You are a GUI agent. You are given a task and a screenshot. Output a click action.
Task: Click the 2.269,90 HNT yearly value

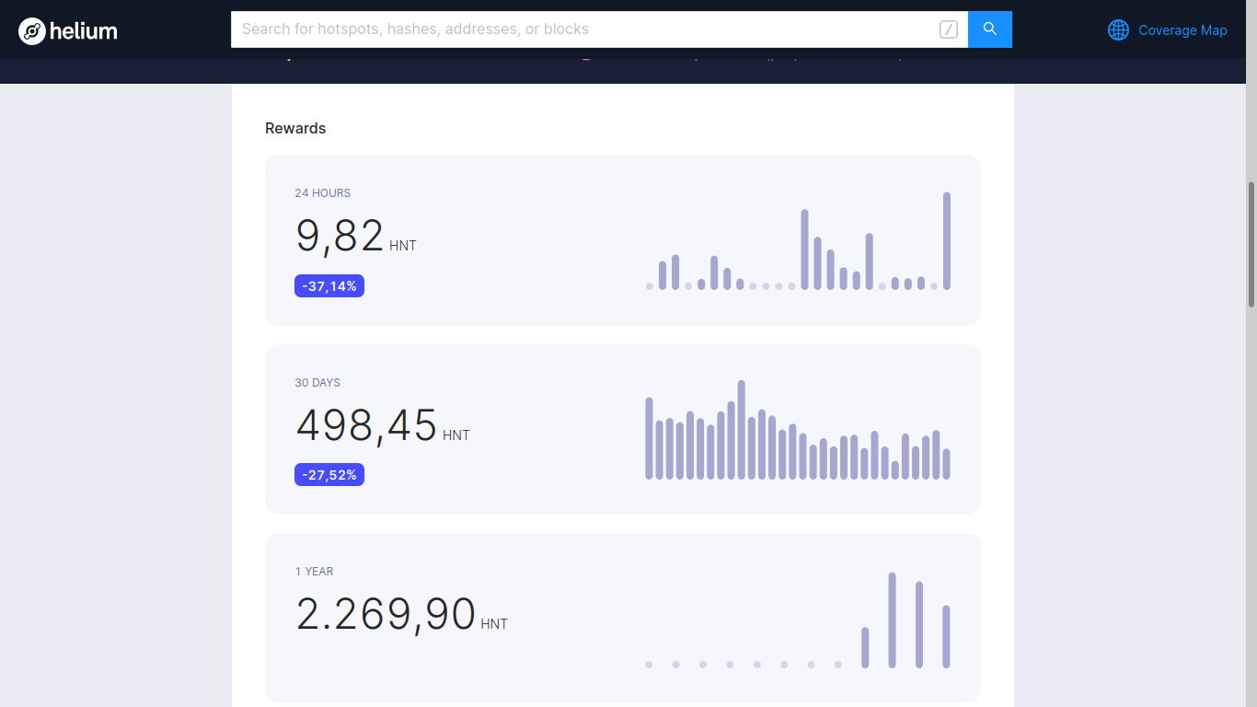pos(386,614)
